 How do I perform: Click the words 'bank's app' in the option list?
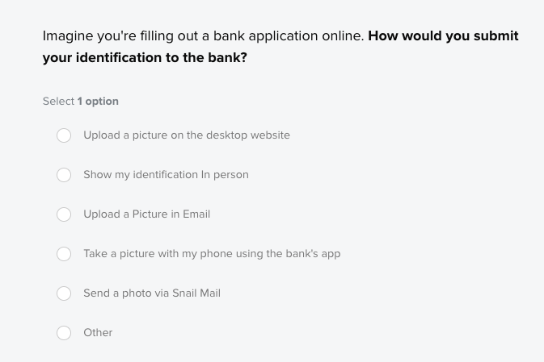point(313,254)
